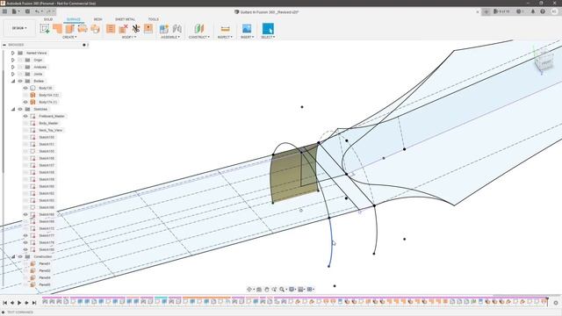Click the Construct plane icon
Viewport: 562px width, 316px height.
(199, 29)
